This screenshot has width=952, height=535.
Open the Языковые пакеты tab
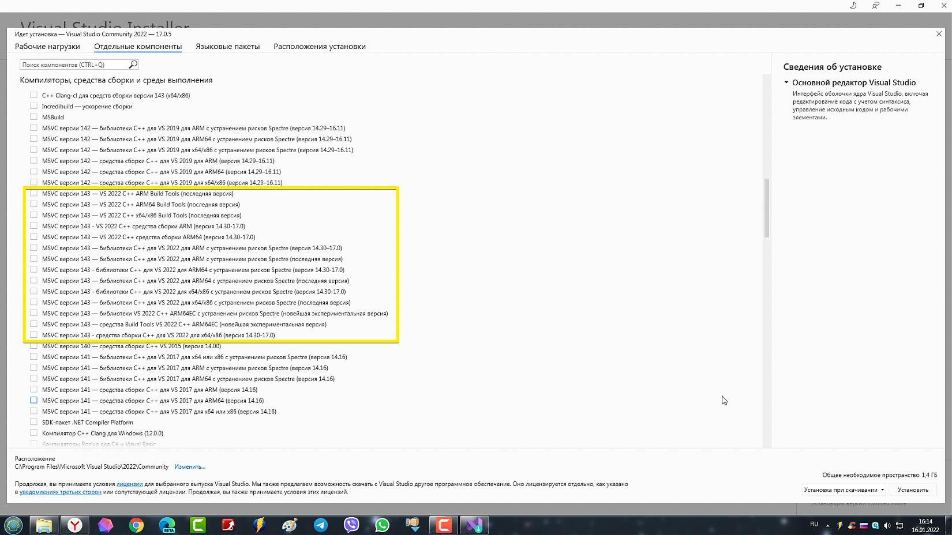tap(228, 47)
